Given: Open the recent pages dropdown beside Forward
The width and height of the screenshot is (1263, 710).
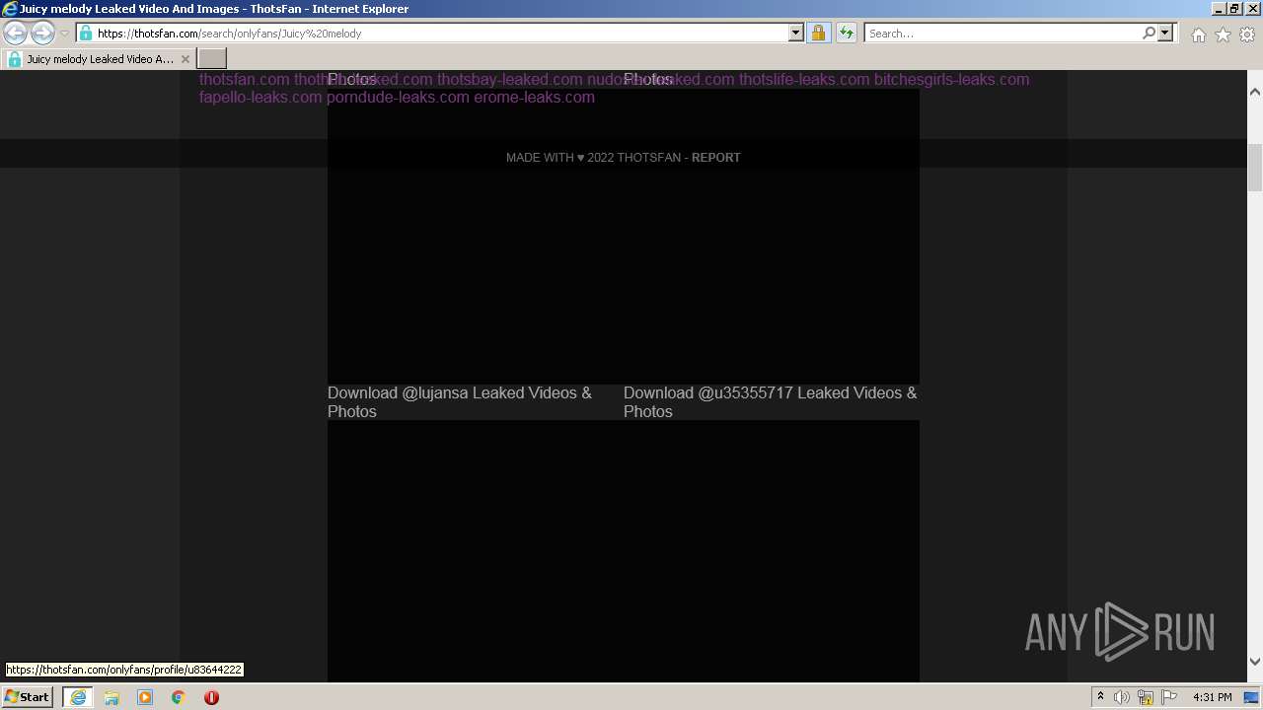Looking at the screenshot, I should (x=64, y=34).
